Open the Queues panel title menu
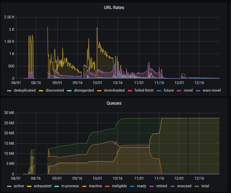 point(114,103)
